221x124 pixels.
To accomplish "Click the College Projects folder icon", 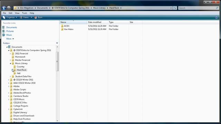I will pos(11,106).
